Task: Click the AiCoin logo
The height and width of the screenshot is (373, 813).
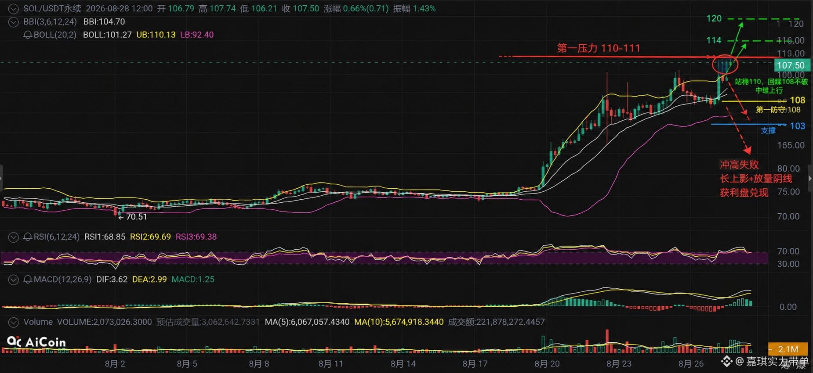Action: coord(36,342)
